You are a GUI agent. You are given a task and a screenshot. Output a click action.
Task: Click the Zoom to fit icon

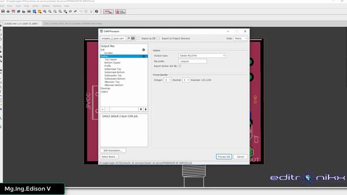pos(44,11)
